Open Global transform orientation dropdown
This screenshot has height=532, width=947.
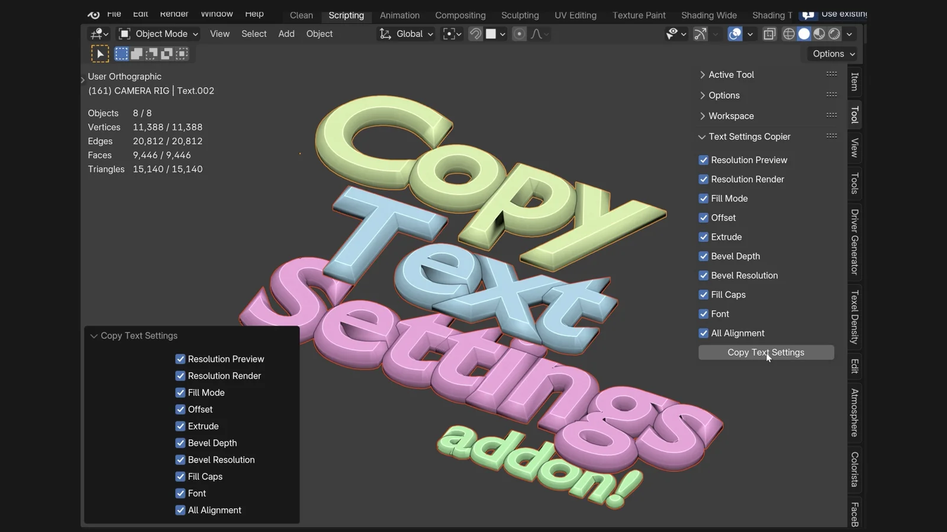click(407, 34)
